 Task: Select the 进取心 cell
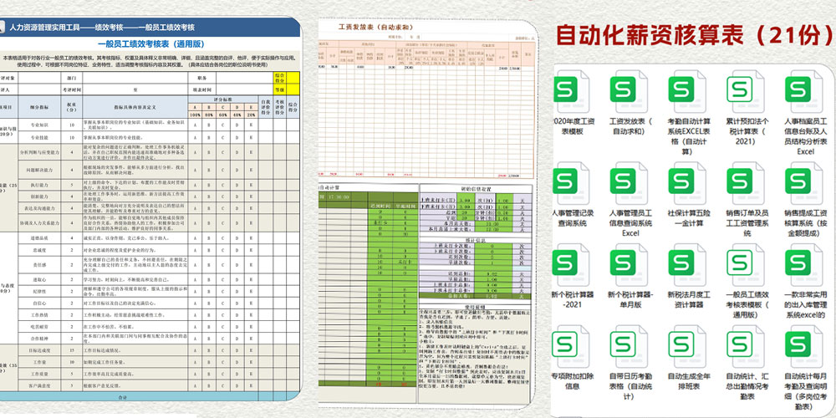(40, 279)
